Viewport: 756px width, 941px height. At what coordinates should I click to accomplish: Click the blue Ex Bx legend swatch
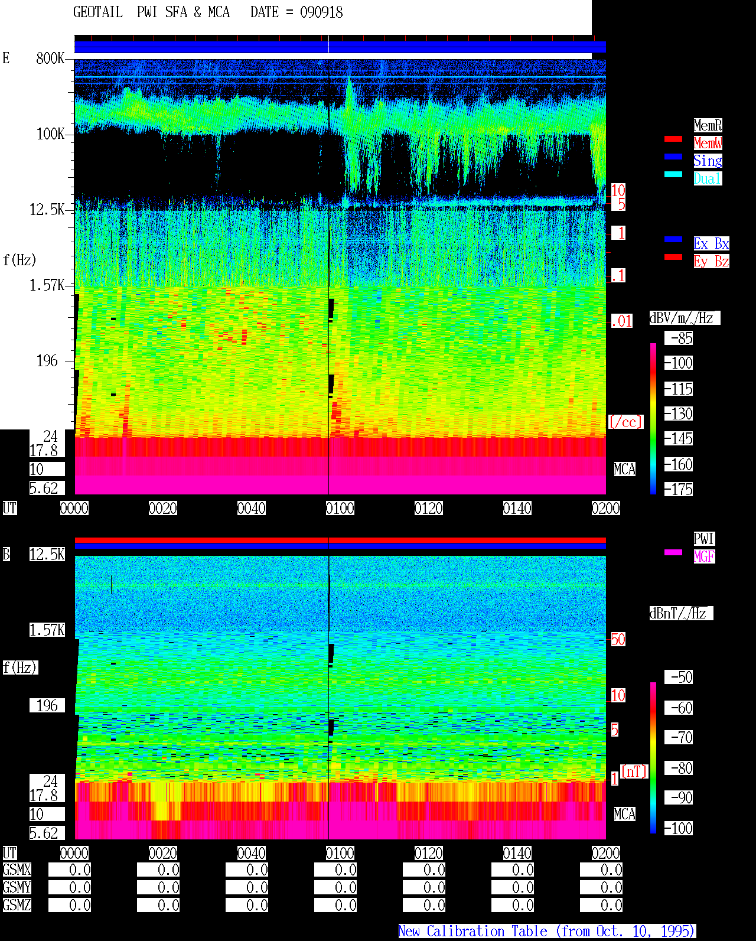coord(673,239)
